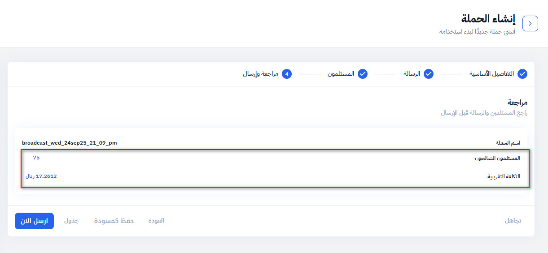This screenshot has height=253, width=548.
Task: Click the step 4 number circle
Action: click(x=287, y=74)
